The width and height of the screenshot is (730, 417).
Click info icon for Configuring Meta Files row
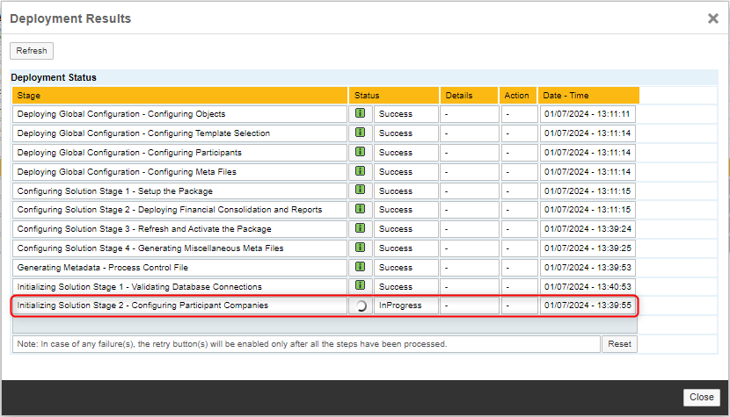[360, 171]
